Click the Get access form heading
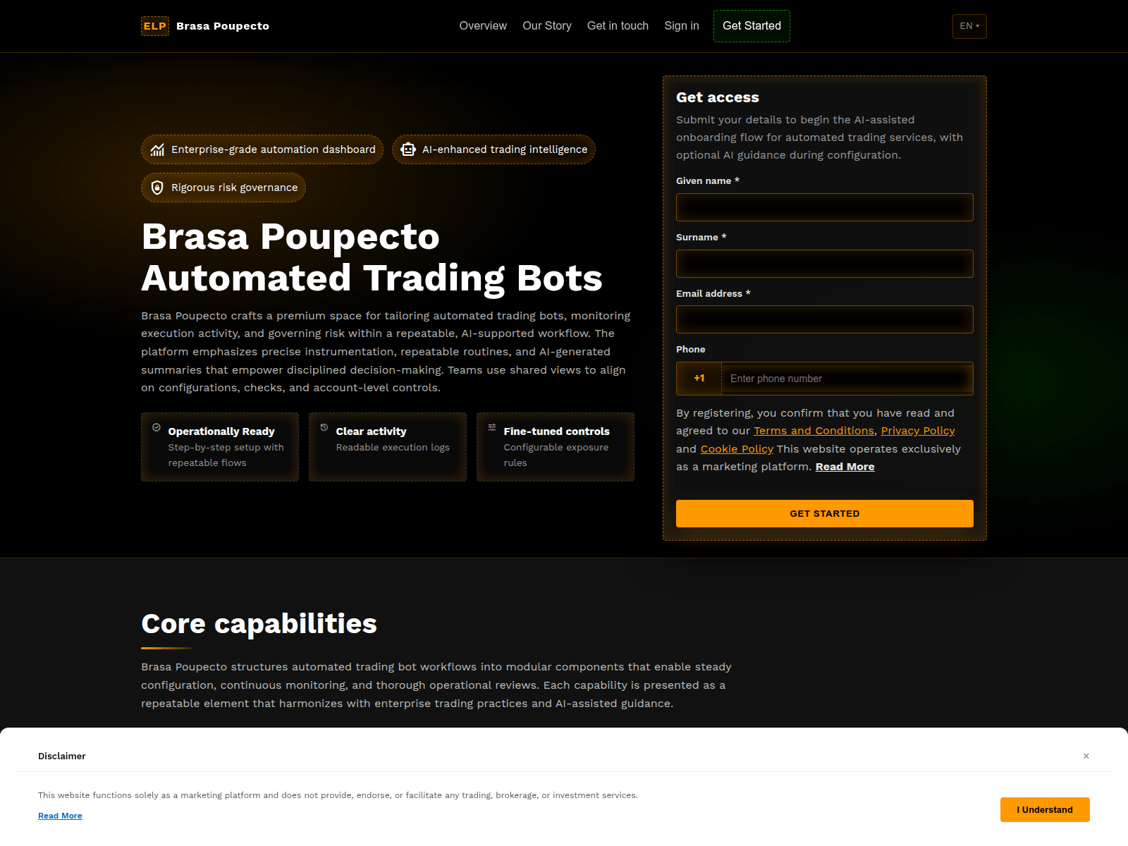The width and height of the screenshot is (1128, 846). pyautogui.click(x=718, y=97)
